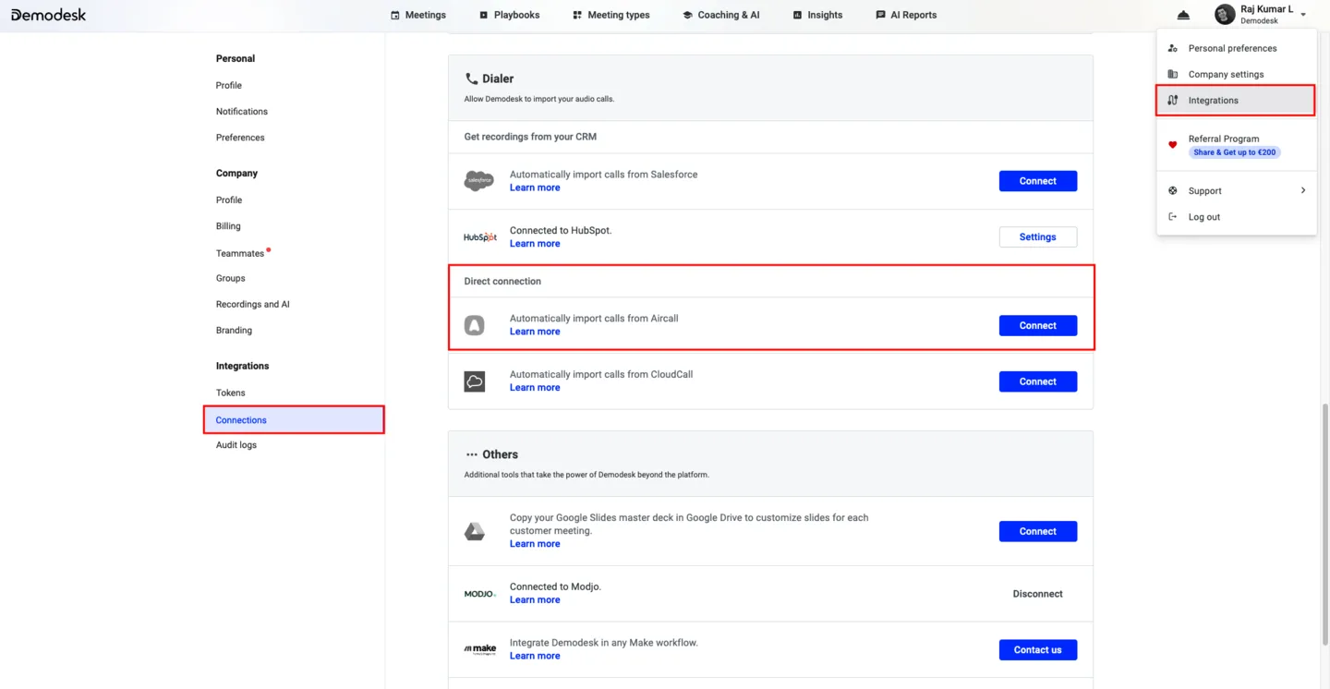Click the Integrations icon in the user menu
Image resolution: width=1330 pixels, height=689 pixels.
(1173, 100)
